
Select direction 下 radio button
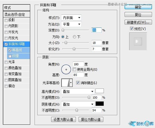[75, 37]
